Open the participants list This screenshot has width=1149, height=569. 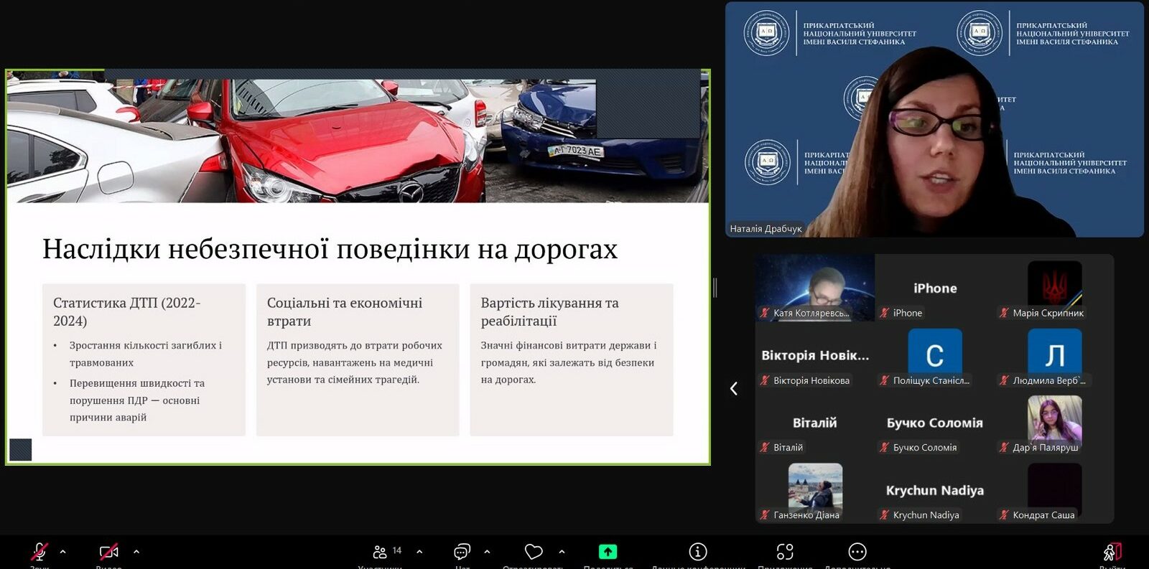pos(381,552)
